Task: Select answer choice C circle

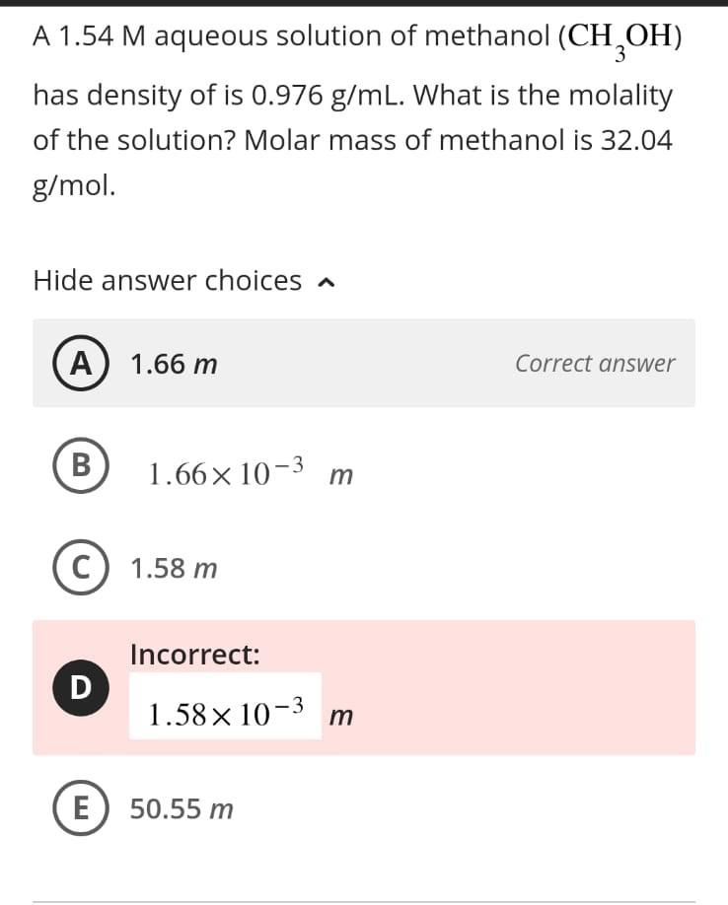Action: 79,567
